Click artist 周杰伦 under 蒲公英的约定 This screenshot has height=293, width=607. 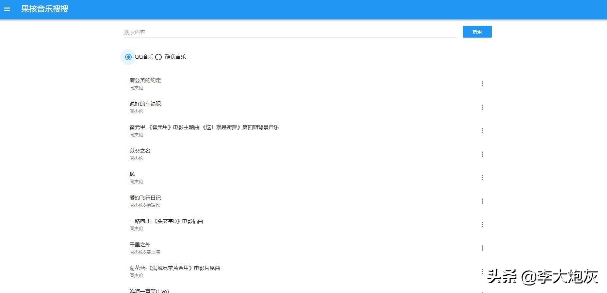(x=136, y=88)
